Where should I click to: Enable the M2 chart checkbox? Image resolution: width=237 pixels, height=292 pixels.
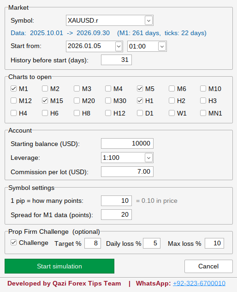pos(45,88)
